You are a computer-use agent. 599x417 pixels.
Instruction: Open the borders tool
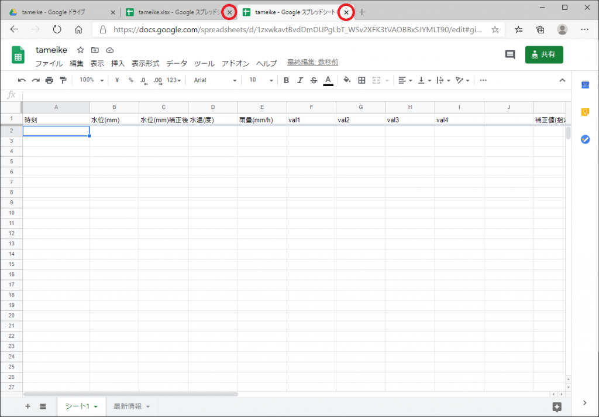(362, 80)
